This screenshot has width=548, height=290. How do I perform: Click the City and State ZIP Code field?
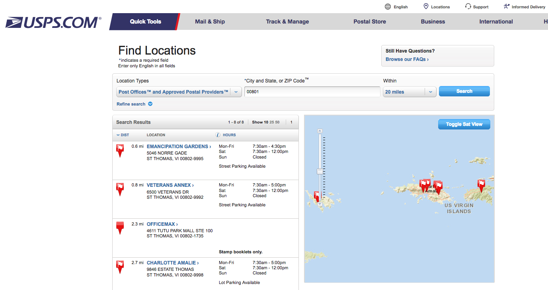[x=312, y=92]
